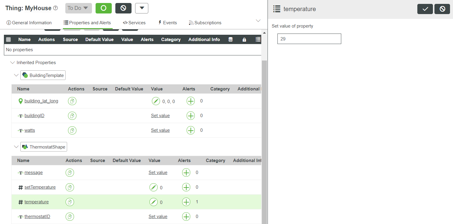Edit the temperature property value

[x=154, y=202]
